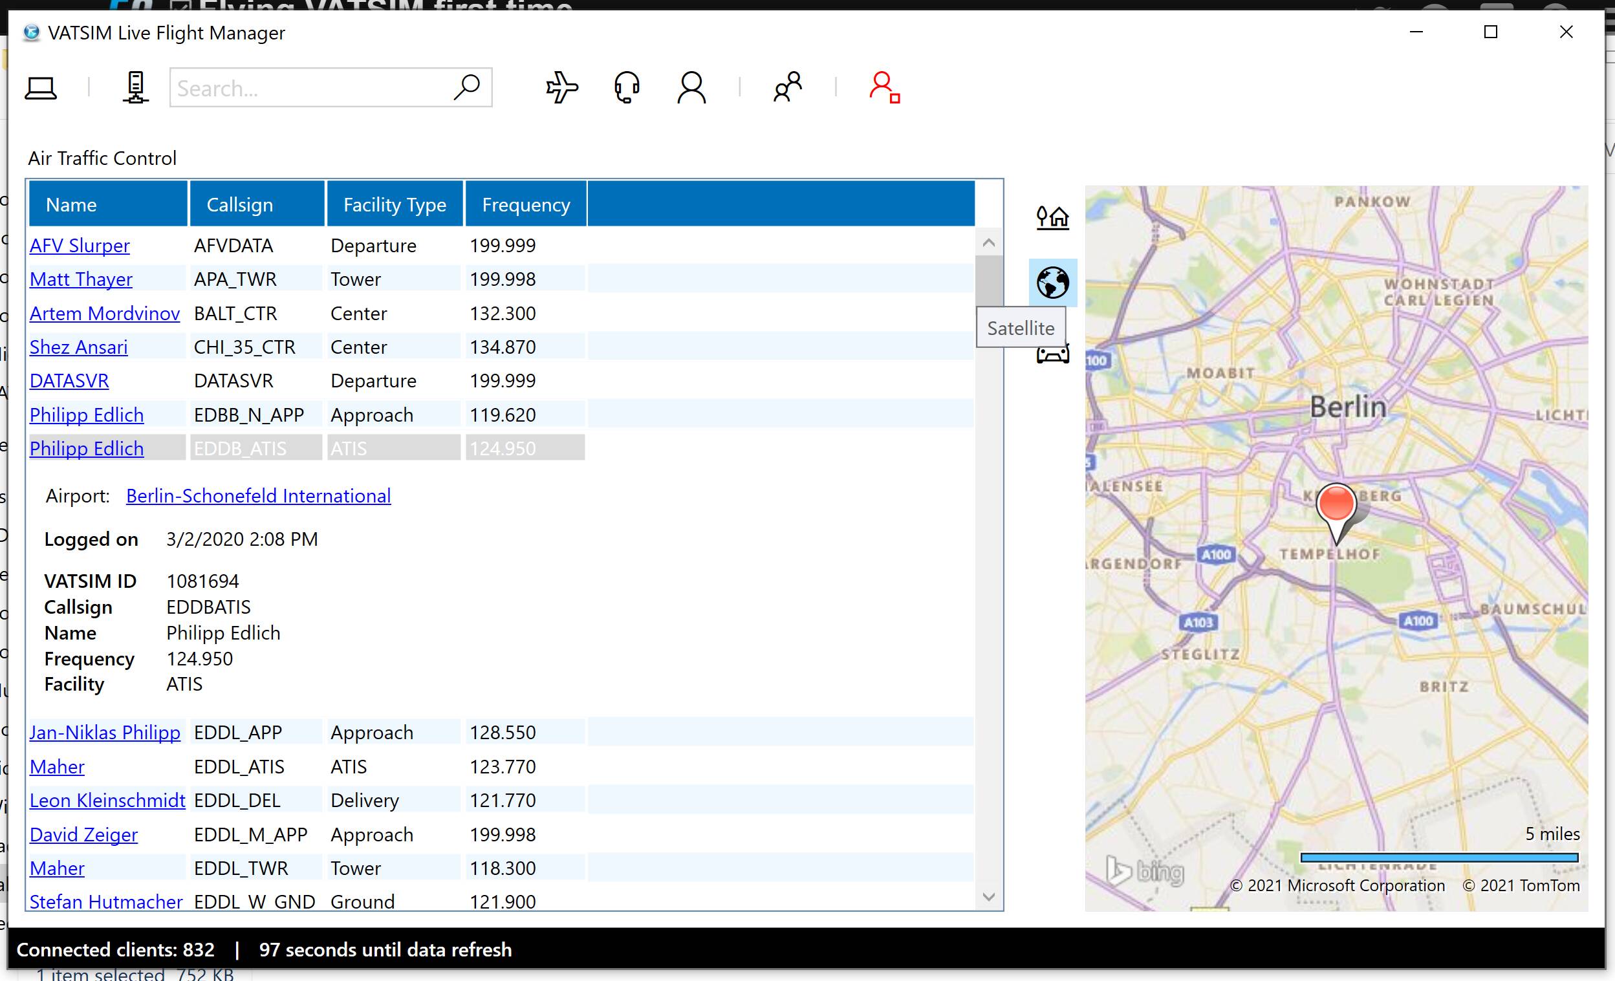
Task: Click in the Search text field
Action: click(x=308, y=88)
